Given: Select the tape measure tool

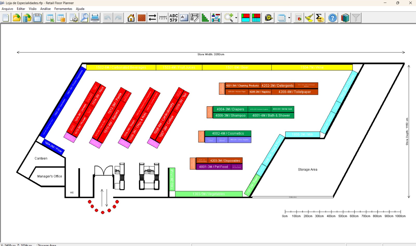Looking at the screenshot, I should click(x=269, y=18).
